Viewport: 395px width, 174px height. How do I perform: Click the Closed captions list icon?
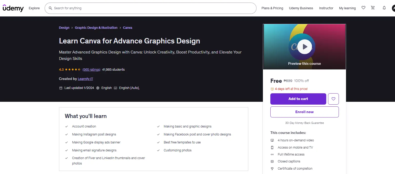(x=272, y=161)
